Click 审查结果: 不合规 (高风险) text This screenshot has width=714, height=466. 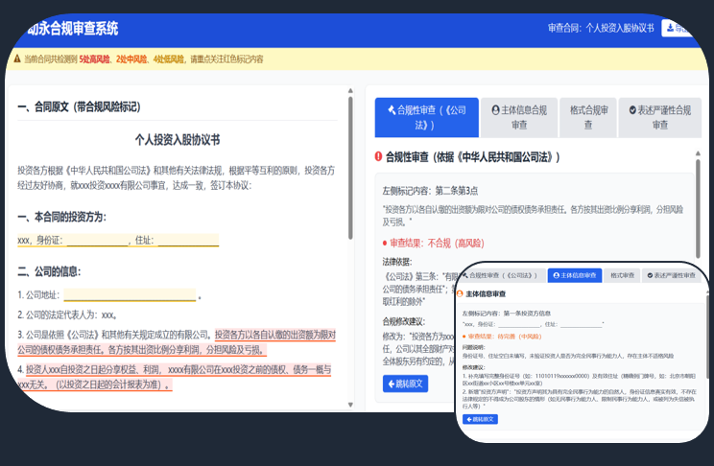click(437, 243)
